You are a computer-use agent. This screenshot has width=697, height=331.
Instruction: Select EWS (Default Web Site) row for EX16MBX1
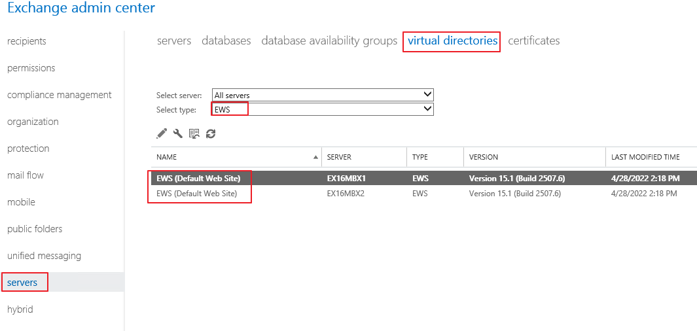(x=424, y=179)
